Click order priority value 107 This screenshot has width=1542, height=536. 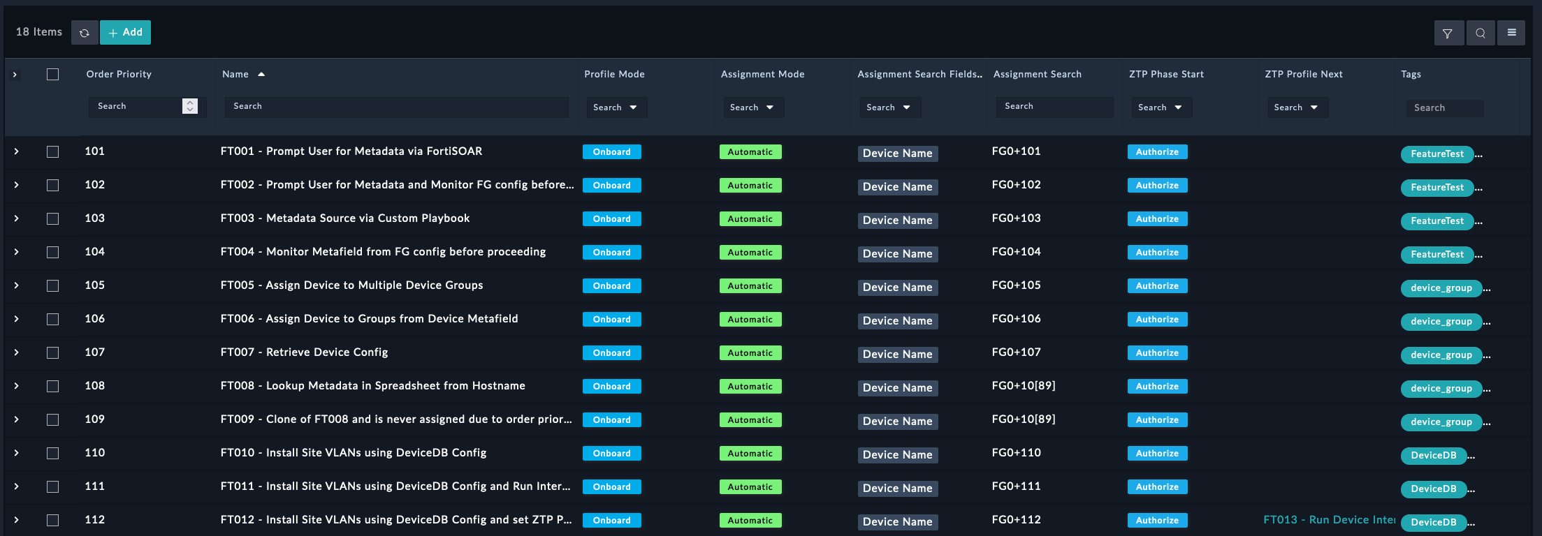point(95,352)
